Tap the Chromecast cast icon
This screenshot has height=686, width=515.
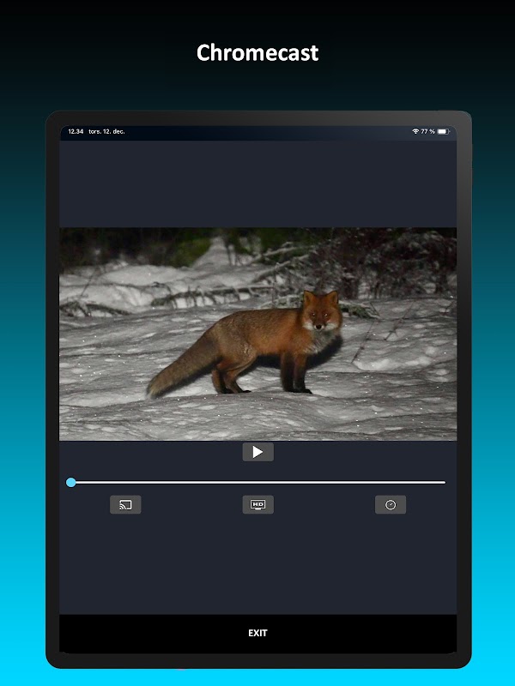[125, 504]
